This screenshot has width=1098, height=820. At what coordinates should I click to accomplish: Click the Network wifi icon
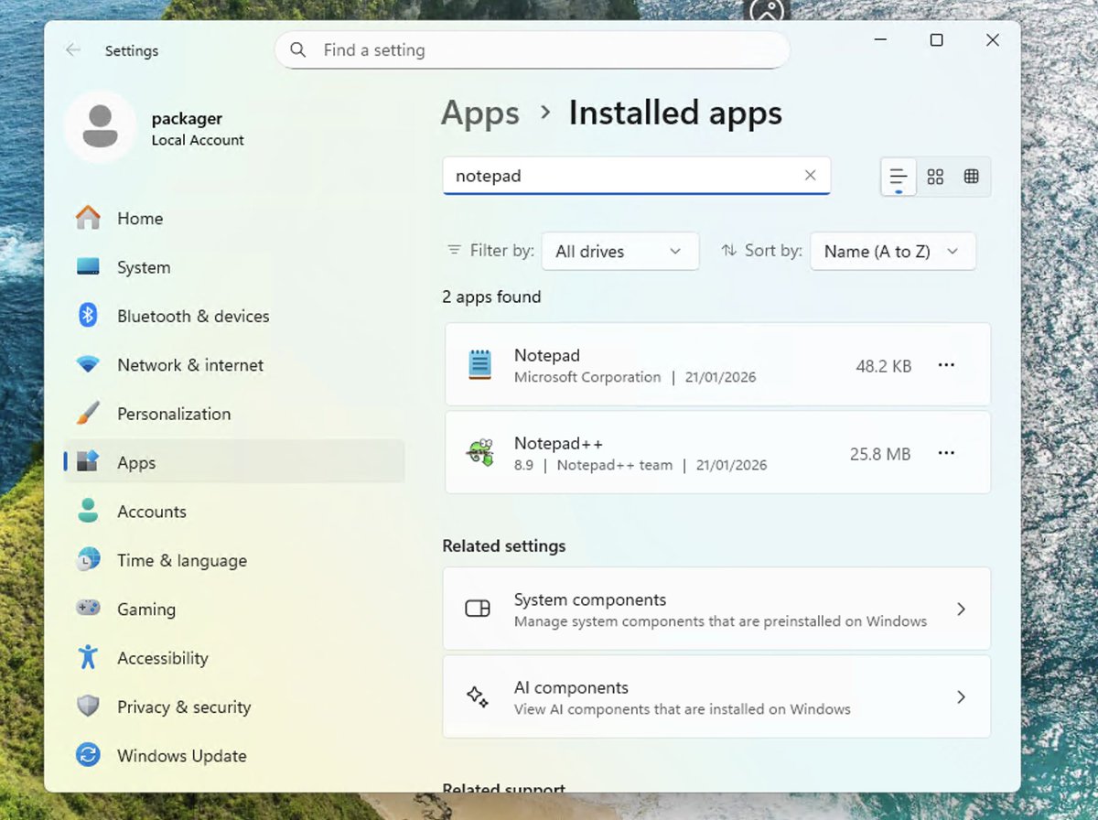pos(88,364)
